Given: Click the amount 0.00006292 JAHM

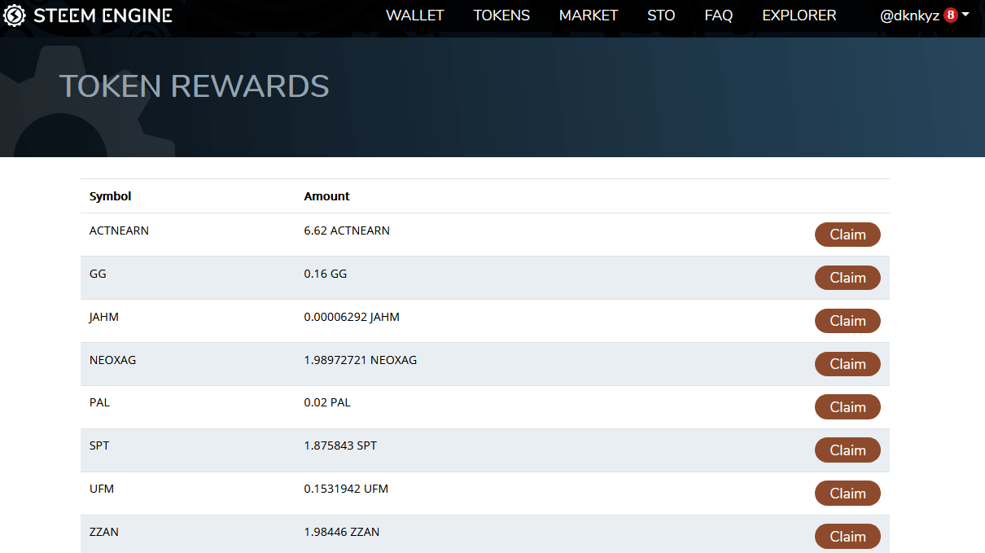Looking at the screenshot, I should 352,317.
